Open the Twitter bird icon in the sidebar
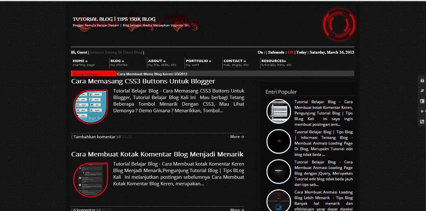 (x=422, y=91)
